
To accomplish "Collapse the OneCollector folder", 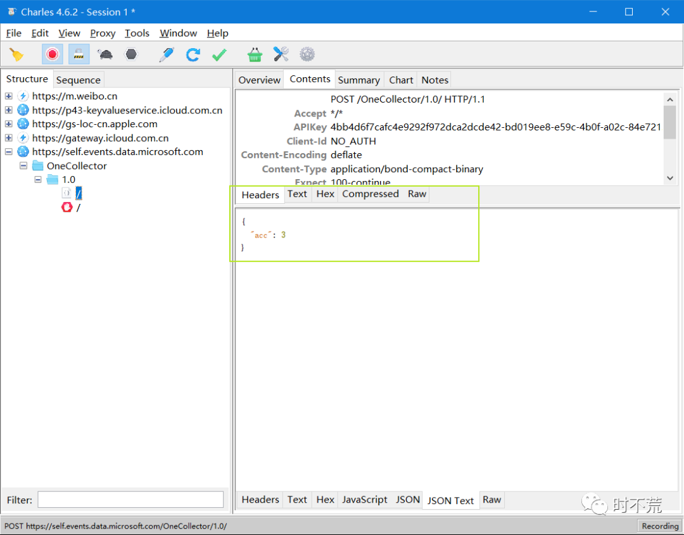I will tap(23, 166).
